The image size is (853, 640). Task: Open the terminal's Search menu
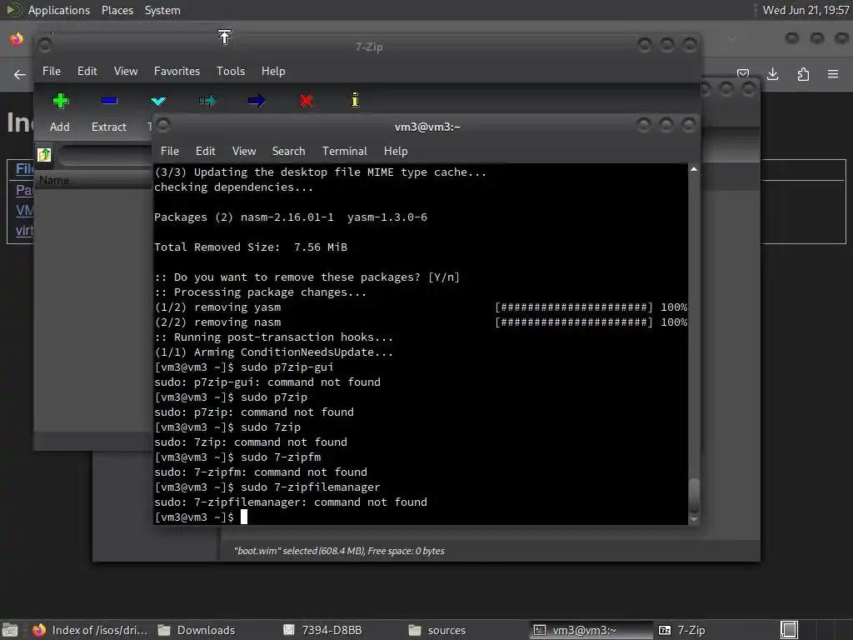click(288, 152)
